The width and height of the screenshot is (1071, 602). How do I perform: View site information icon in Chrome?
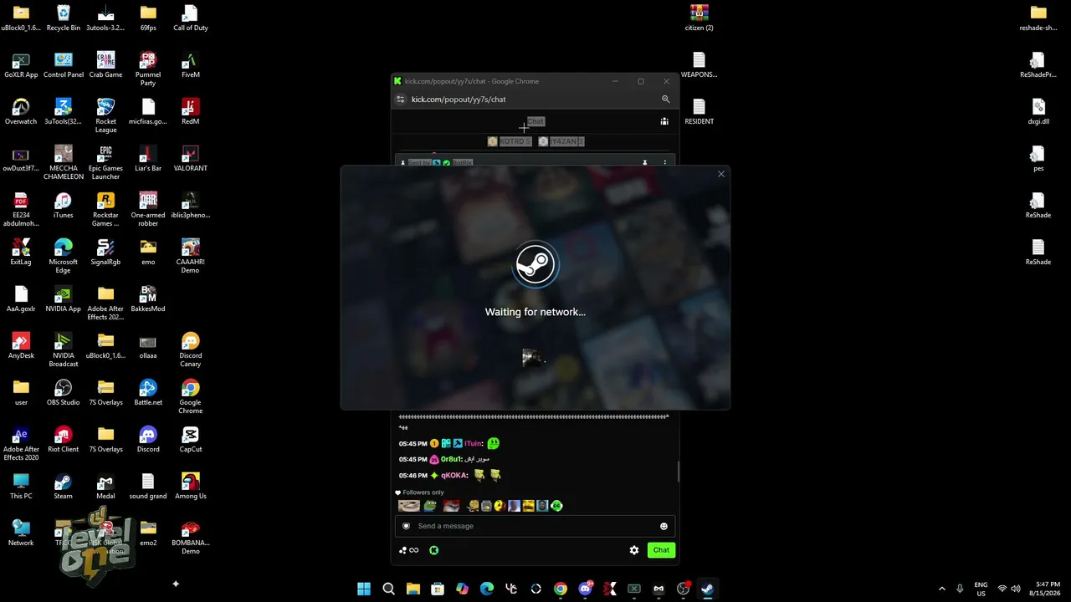tap(401, 99)
